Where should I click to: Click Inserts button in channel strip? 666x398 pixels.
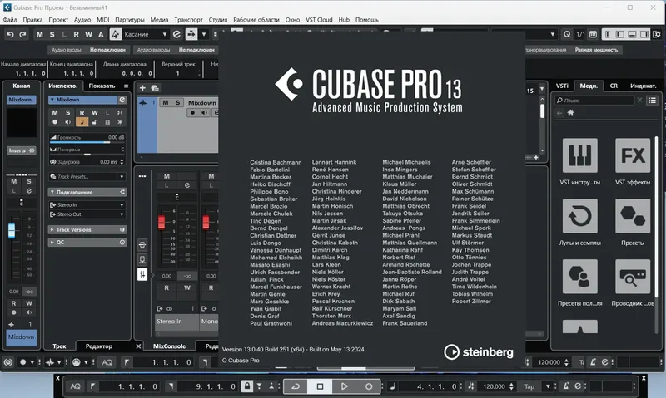20,150
